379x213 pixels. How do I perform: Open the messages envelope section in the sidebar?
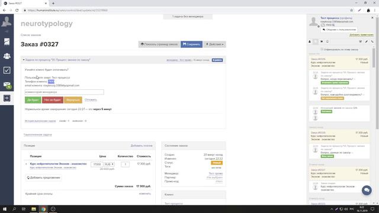pos(7,85)
